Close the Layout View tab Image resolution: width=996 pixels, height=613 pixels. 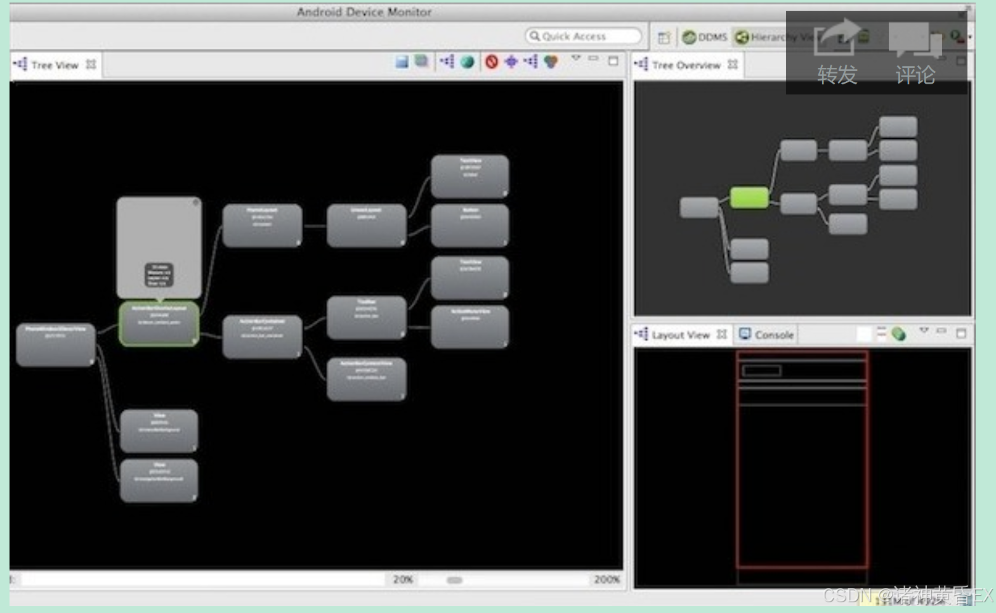[x=722, y=334]
